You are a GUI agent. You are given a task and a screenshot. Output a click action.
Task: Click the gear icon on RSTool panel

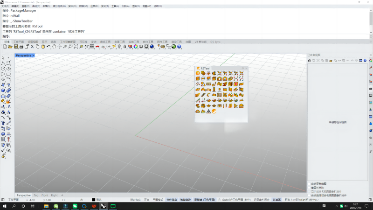coord(242,68)
